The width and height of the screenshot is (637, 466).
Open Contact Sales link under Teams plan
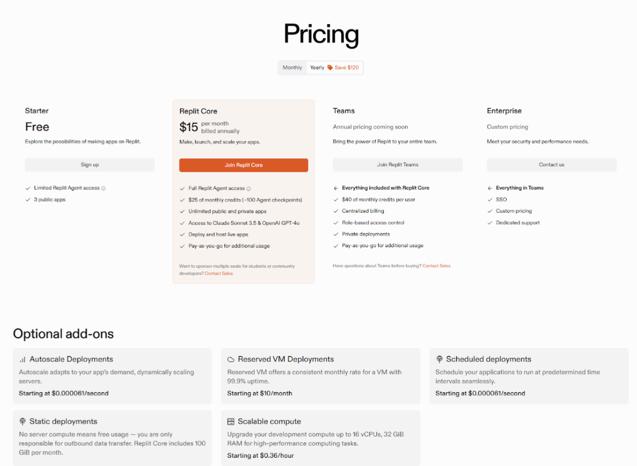tap(436, 265)
